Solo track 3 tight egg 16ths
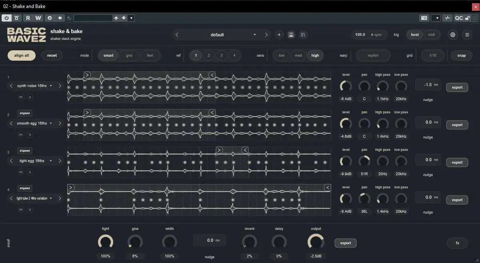Viewport: 480px width, 263px height. click(x=30, y=172)
